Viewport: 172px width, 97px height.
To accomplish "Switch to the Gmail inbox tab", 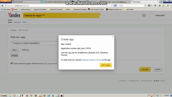I will pos(115,2).
